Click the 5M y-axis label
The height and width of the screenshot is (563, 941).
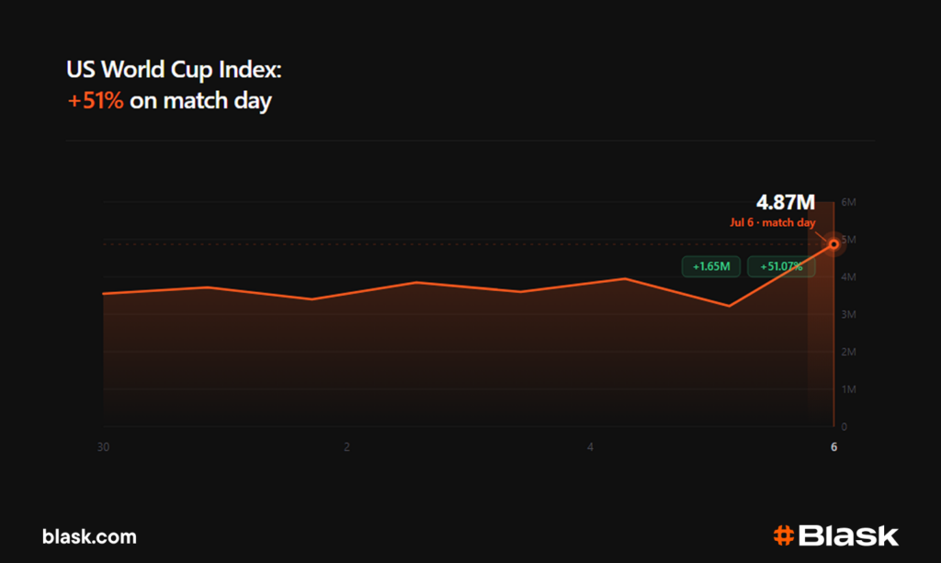[x=848, y=240]
